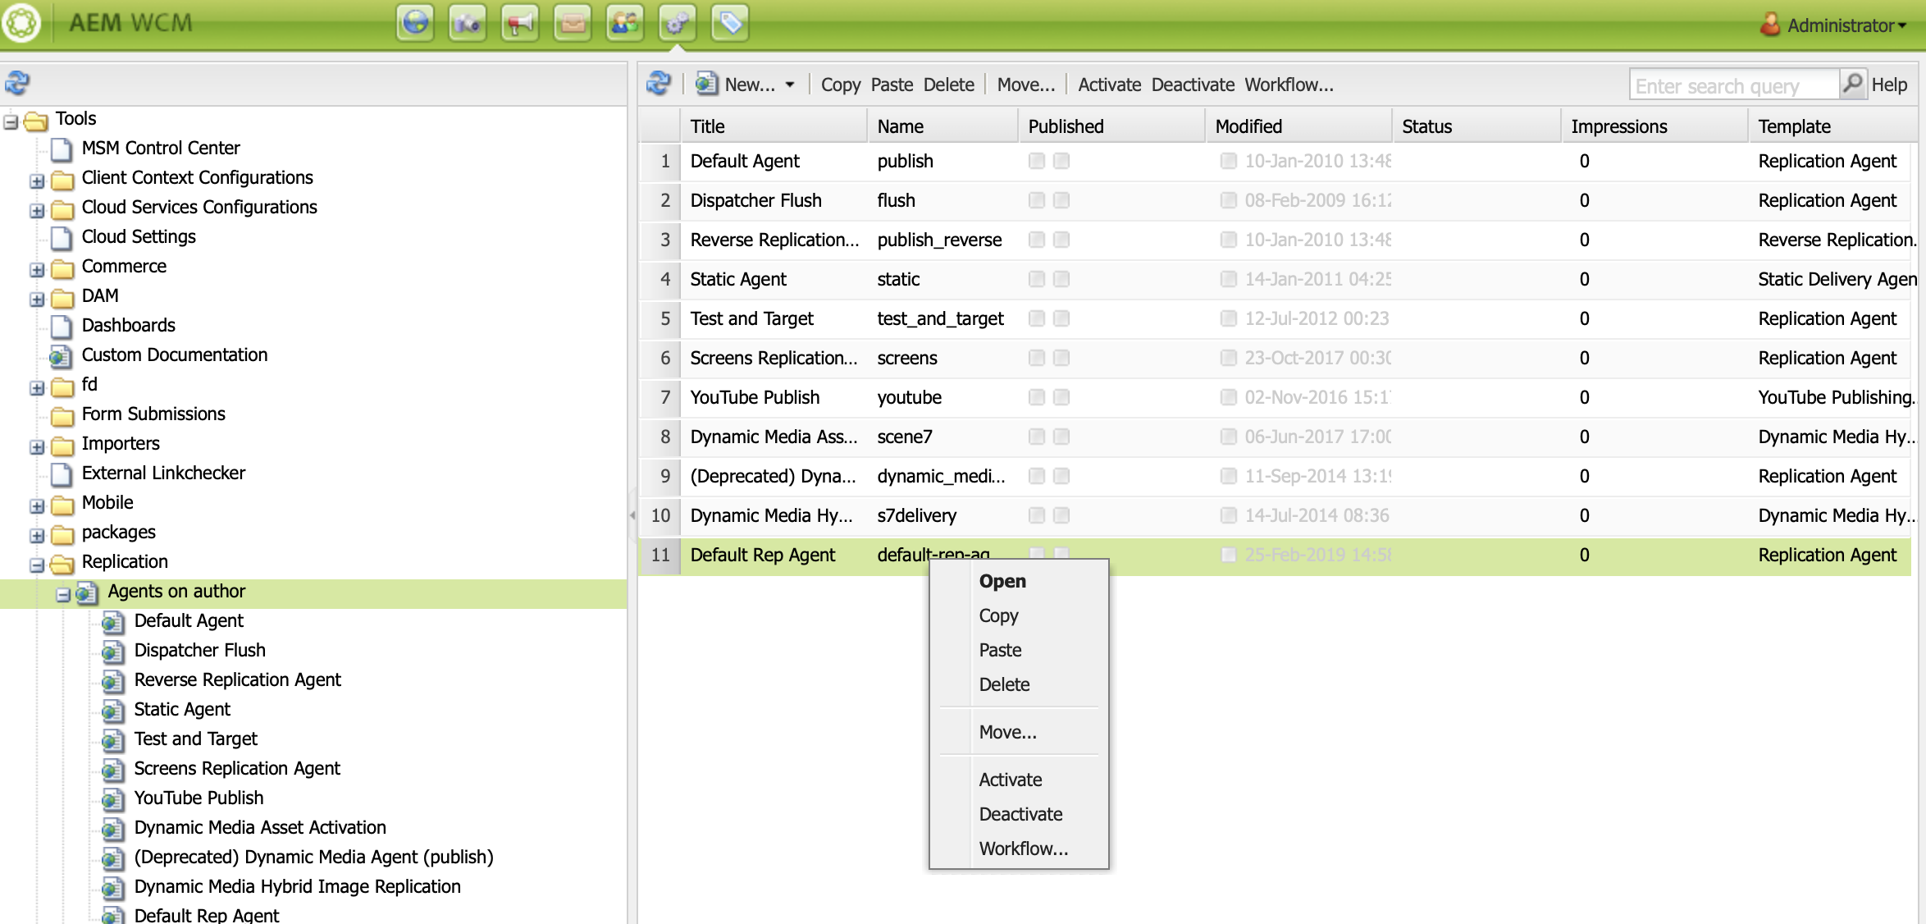Expand the DAM folder in tree
This screenshot has width=1926, height=924.
coord(37,299)
